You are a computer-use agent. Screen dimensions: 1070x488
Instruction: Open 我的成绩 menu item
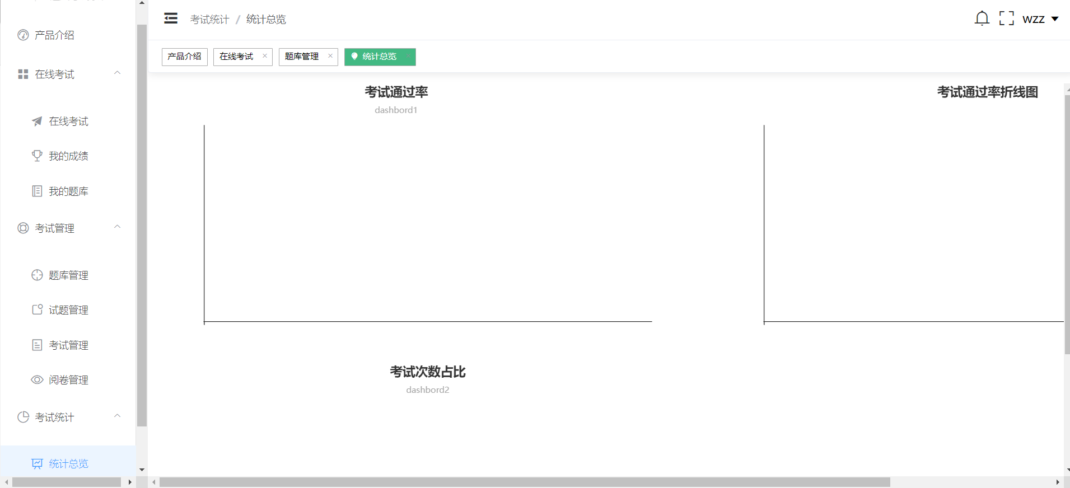[67, 156]
